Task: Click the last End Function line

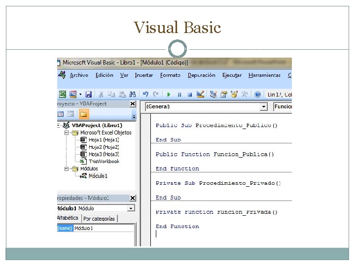Action: (177, 227)
